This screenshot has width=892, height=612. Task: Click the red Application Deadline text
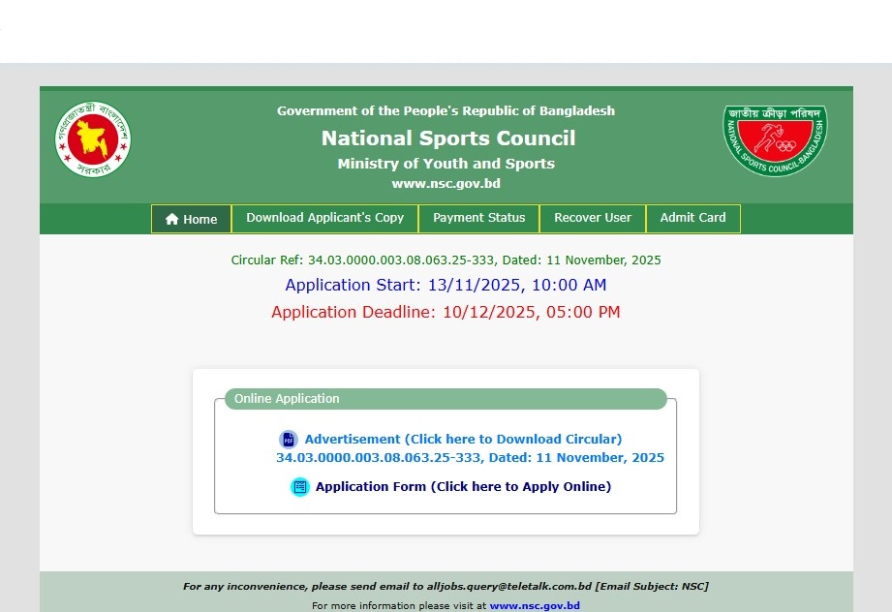click(x=446, y=312)
